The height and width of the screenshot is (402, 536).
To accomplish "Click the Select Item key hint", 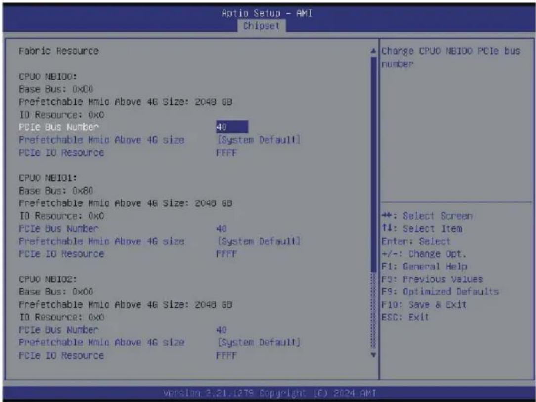I will coord(422,229).
